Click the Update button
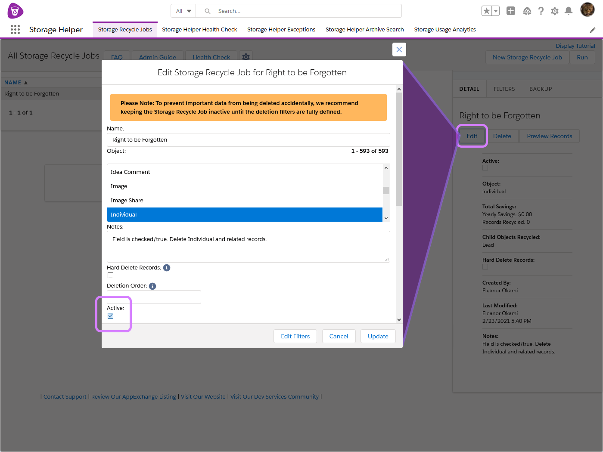 click(x=378, y=337)
